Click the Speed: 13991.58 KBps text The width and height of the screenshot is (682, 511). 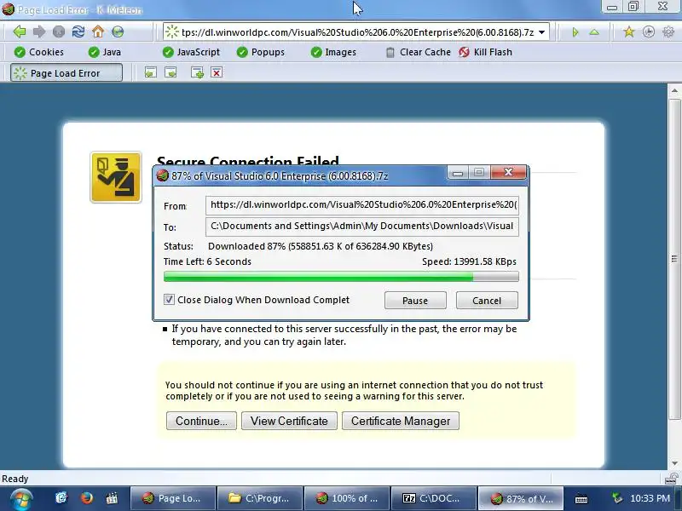(469, 261)
